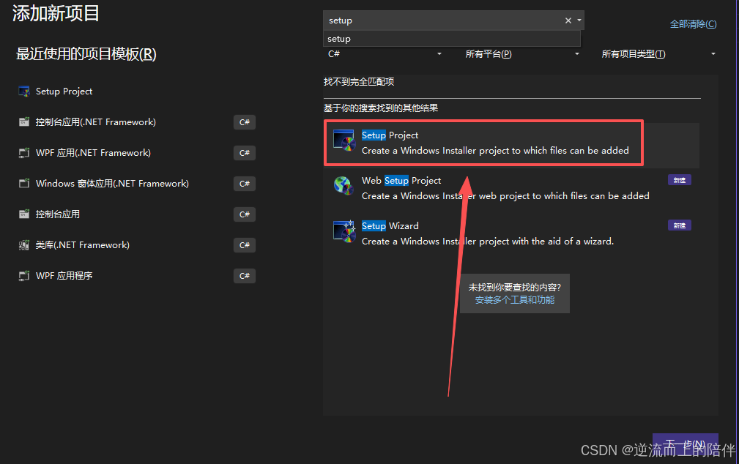Select recent template Windows 窗体应用(.NET Framework)
739x464 pixels.
pos(137,183)
